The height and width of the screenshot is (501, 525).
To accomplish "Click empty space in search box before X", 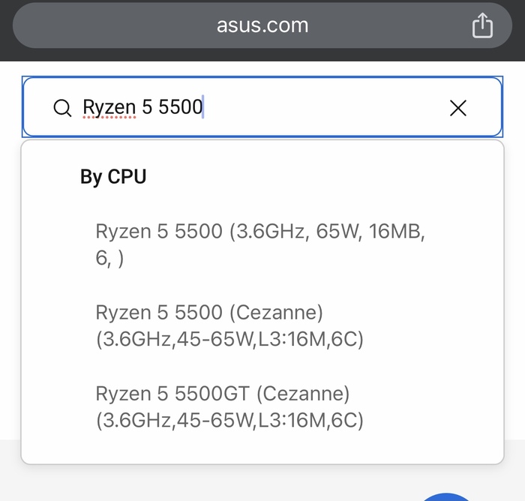I will tap(337, 108).
